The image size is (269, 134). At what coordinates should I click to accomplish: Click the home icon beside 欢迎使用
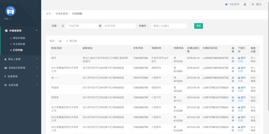[226, 4]
